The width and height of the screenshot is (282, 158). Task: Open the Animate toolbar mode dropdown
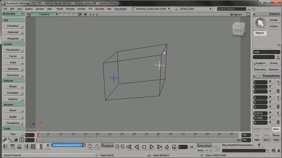click(x=13, y=14)
